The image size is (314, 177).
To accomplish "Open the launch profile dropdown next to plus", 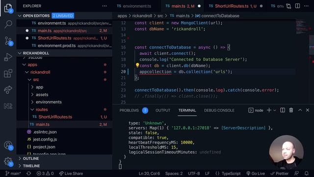I will tap(275, 110).
